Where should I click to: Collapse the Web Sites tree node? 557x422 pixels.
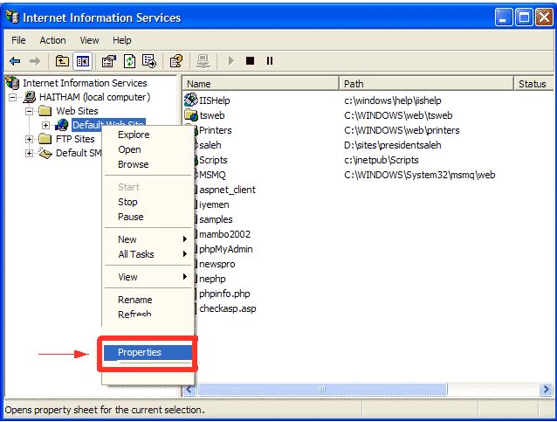click(30, 111)
